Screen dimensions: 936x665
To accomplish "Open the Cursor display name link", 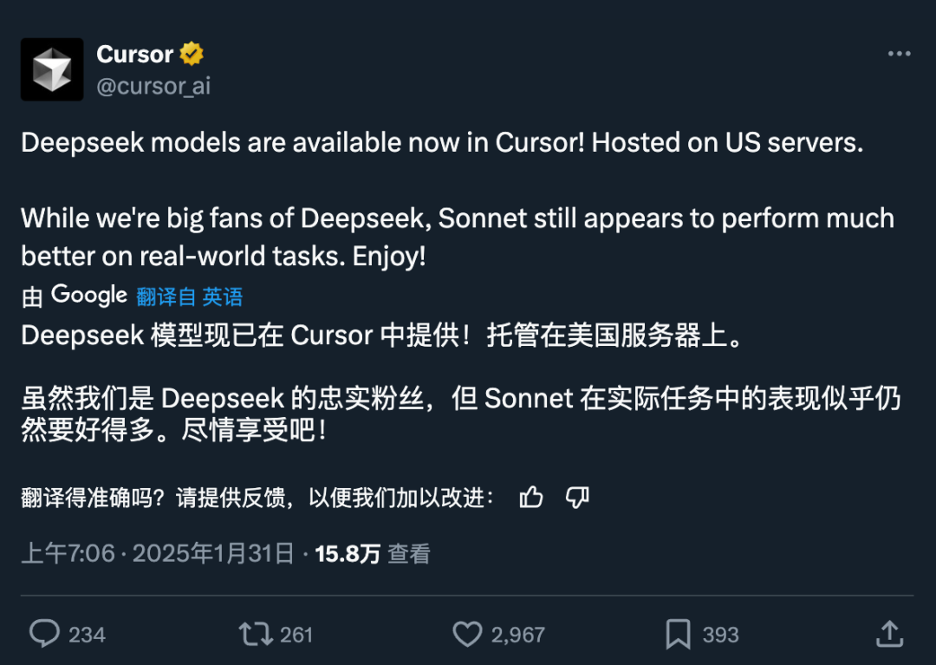I will tap(134, 54).
